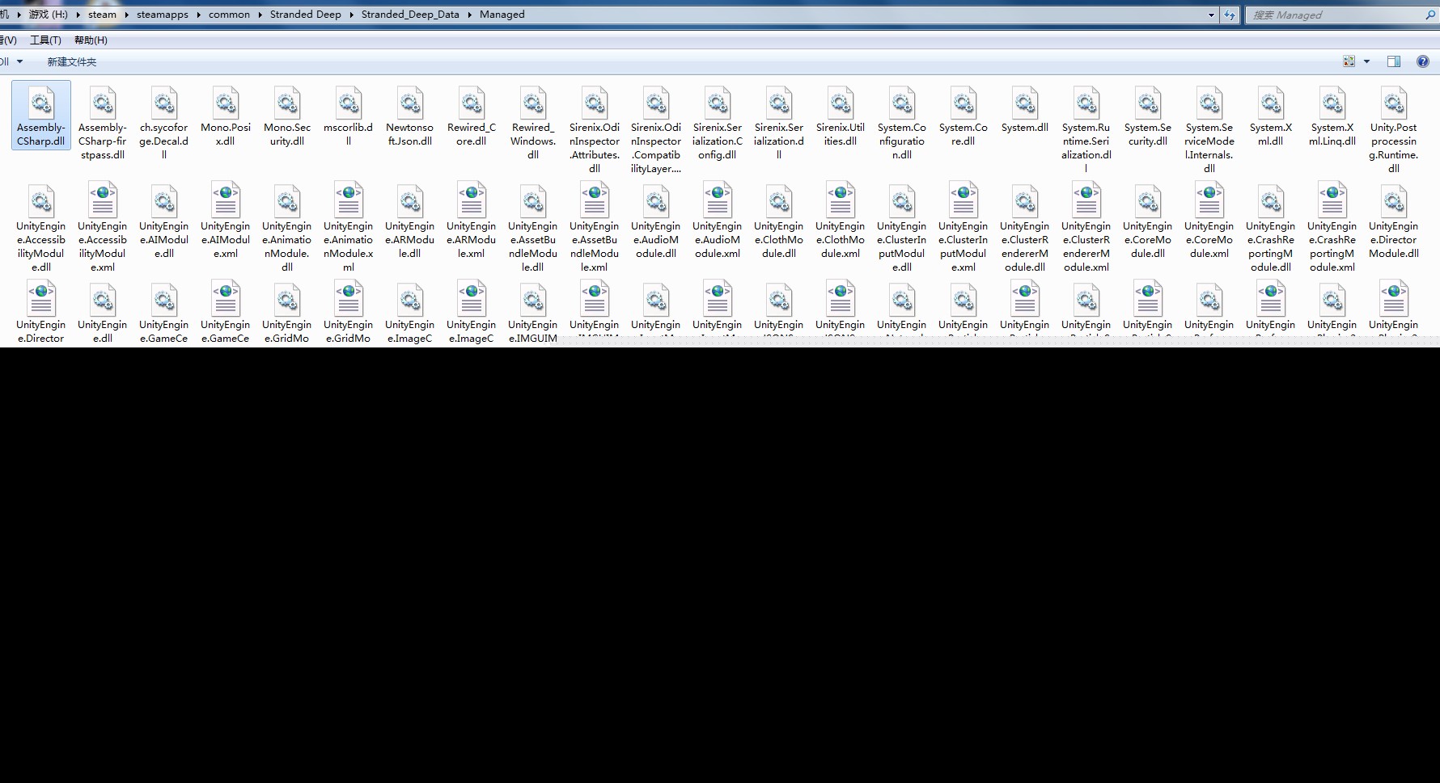
Task: Navigate to common in breadcrumb
Action: (x=229, y=15)
